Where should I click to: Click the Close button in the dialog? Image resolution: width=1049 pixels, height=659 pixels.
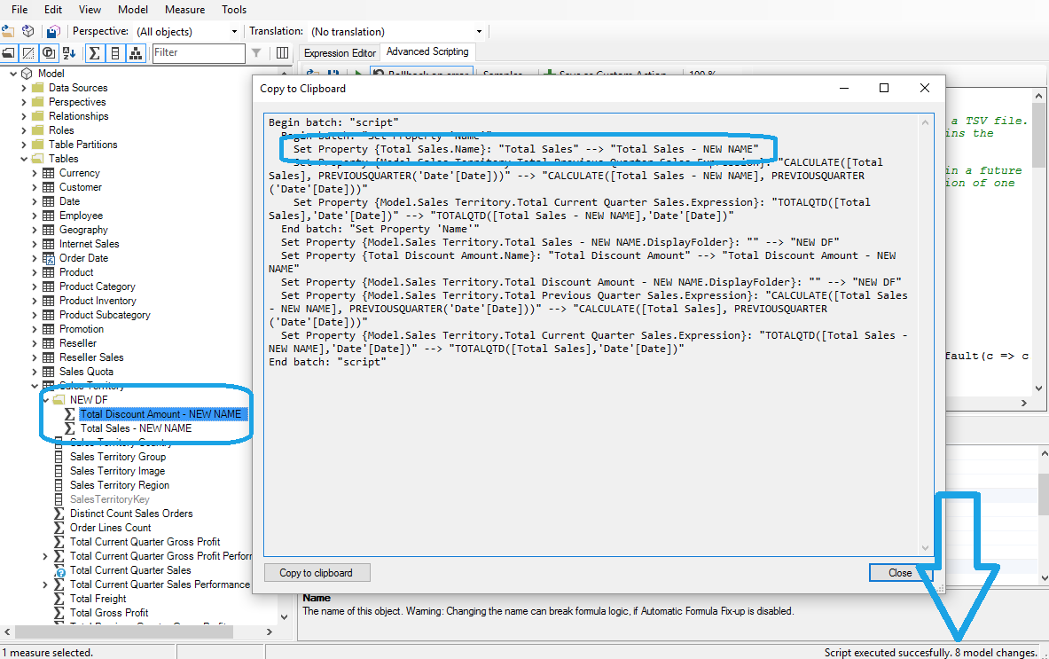(x=901, y=572)
